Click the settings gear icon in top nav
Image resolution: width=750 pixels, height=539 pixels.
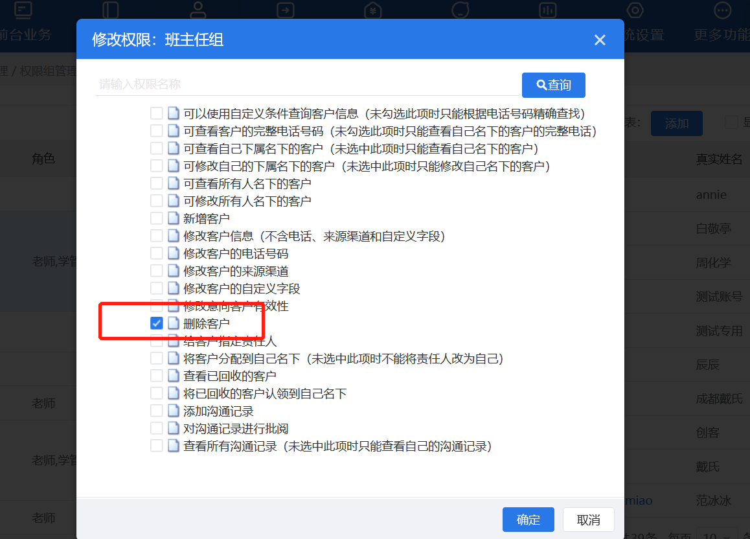point(635,10)
